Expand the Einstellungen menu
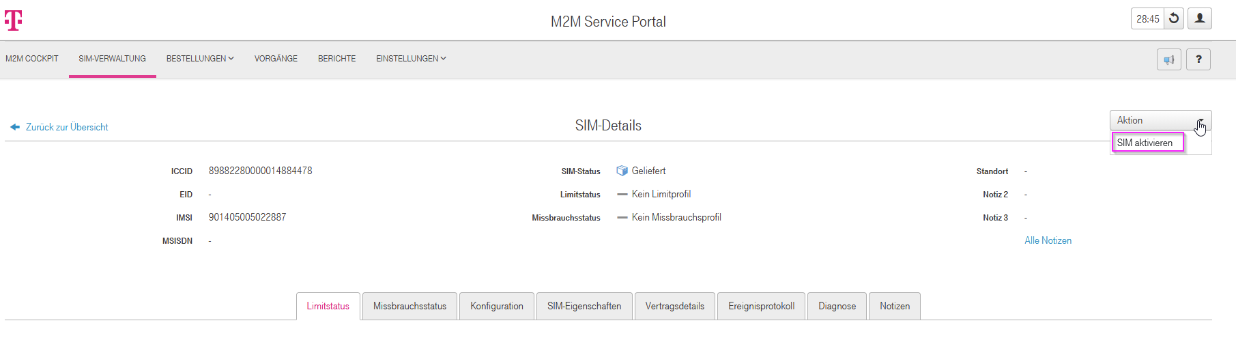1236x338 pixels. (411, 59)
